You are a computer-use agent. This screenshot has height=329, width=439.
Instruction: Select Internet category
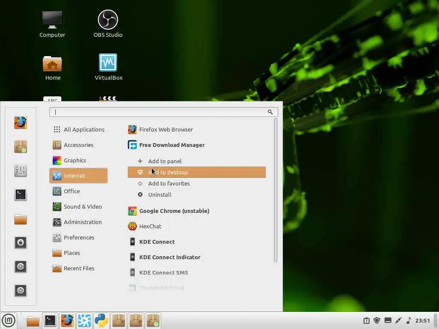[78, 176]
